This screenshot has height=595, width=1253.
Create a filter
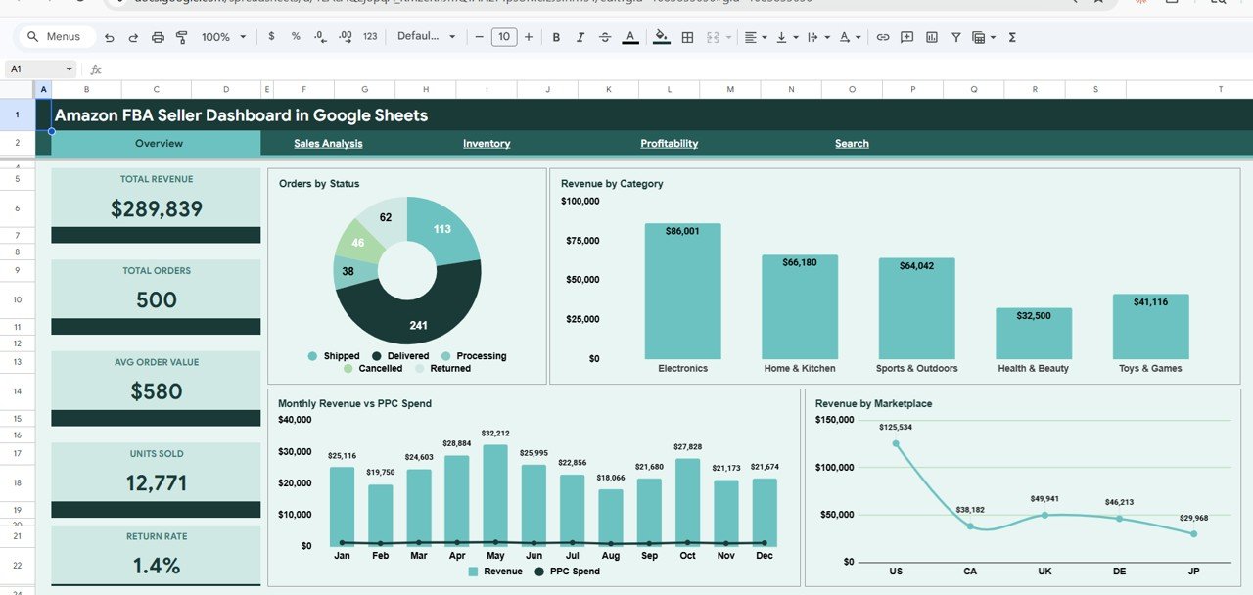954,37
